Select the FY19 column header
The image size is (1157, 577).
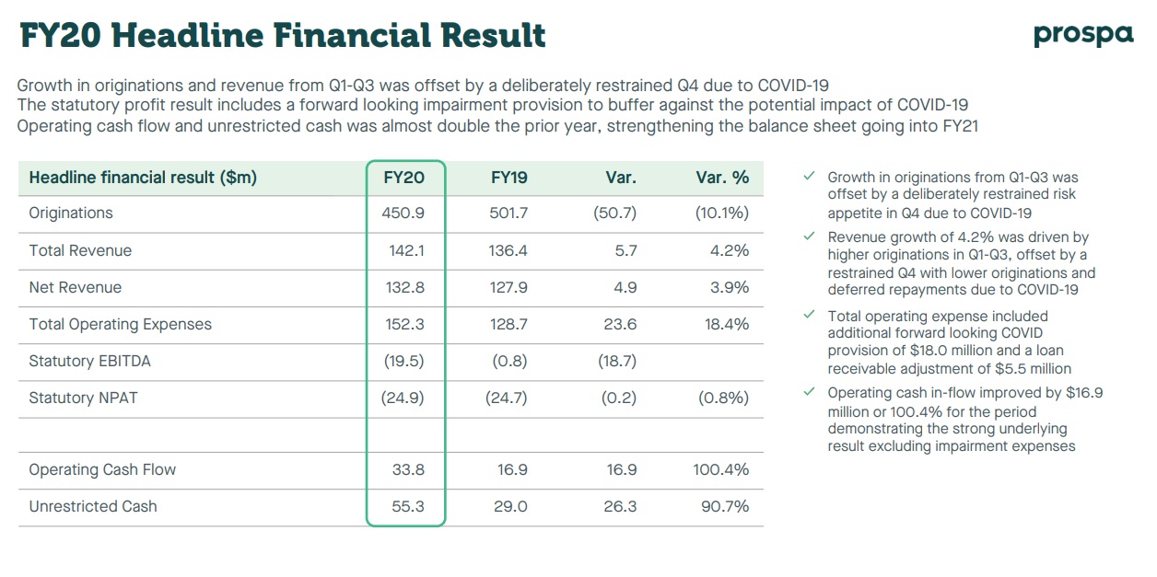508,178
